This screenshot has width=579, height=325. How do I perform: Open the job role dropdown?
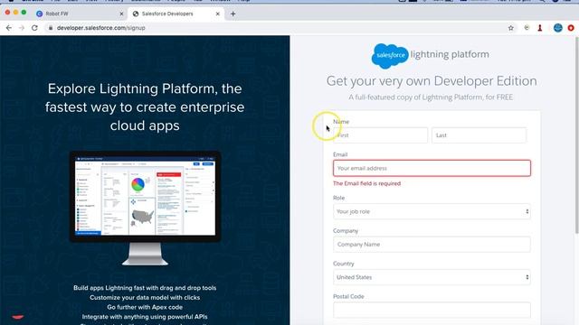coord(432,211)
